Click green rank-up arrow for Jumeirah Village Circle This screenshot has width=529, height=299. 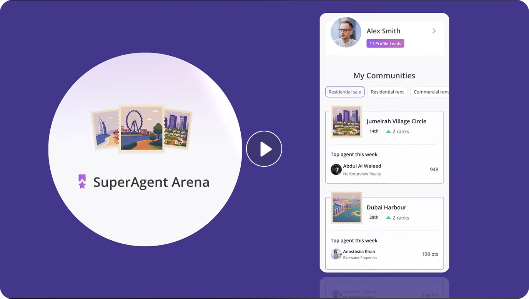(388, 131)
